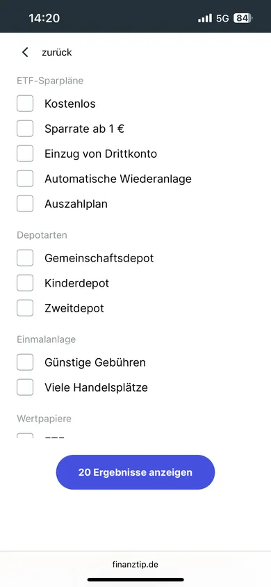
Task: Tap the 14:20 clock in status bar
Action: (x=44, y=18)
